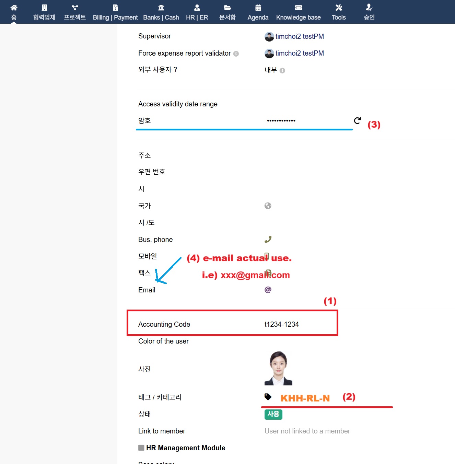Image resolution: width=455 pixels, height=464 pixels.
Task: Open the 승인 menu item
Action: [369, 12]
